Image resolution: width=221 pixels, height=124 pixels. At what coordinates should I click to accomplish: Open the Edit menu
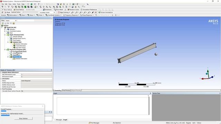point(6,4)
